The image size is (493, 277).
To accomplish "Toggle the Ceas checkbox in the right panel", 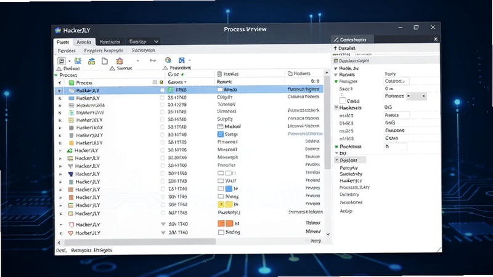I will coord(343,100).
